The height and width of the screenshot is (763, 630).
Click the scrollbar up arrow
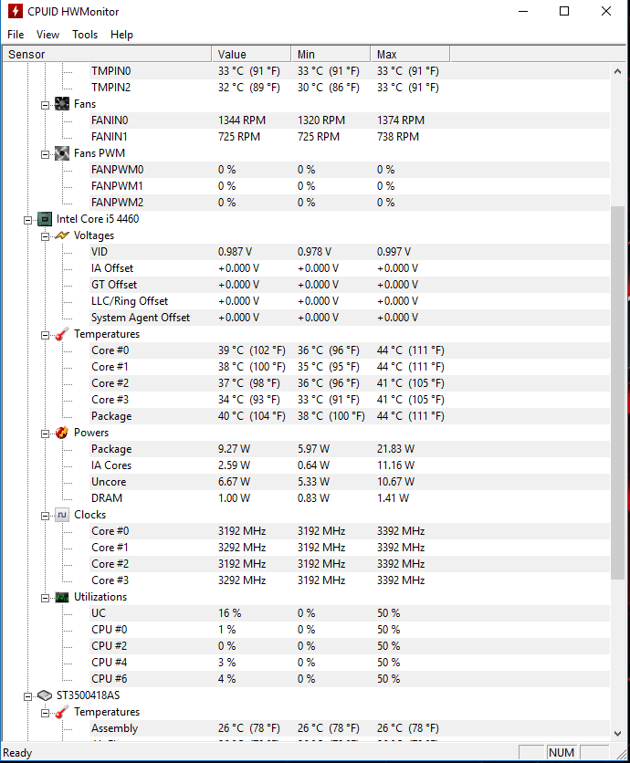pyautogui.click(x=617, y=71)
